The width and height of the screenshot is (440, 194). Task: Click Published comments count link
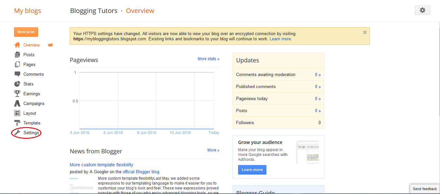tap(318, 86)
